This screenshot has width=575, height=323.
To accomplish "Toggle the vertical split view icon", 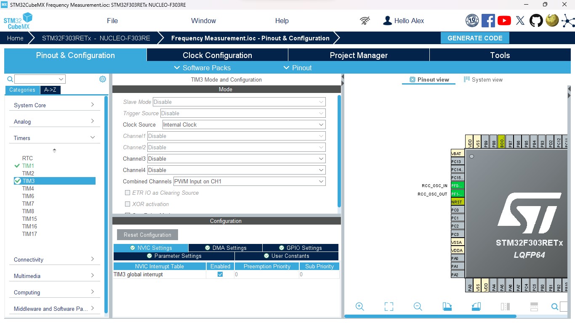I will pyautogui.click(x=506, y=307).
